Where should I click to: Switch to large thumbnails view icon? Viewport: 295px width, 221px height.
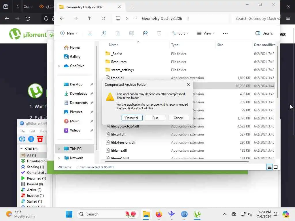276,167
